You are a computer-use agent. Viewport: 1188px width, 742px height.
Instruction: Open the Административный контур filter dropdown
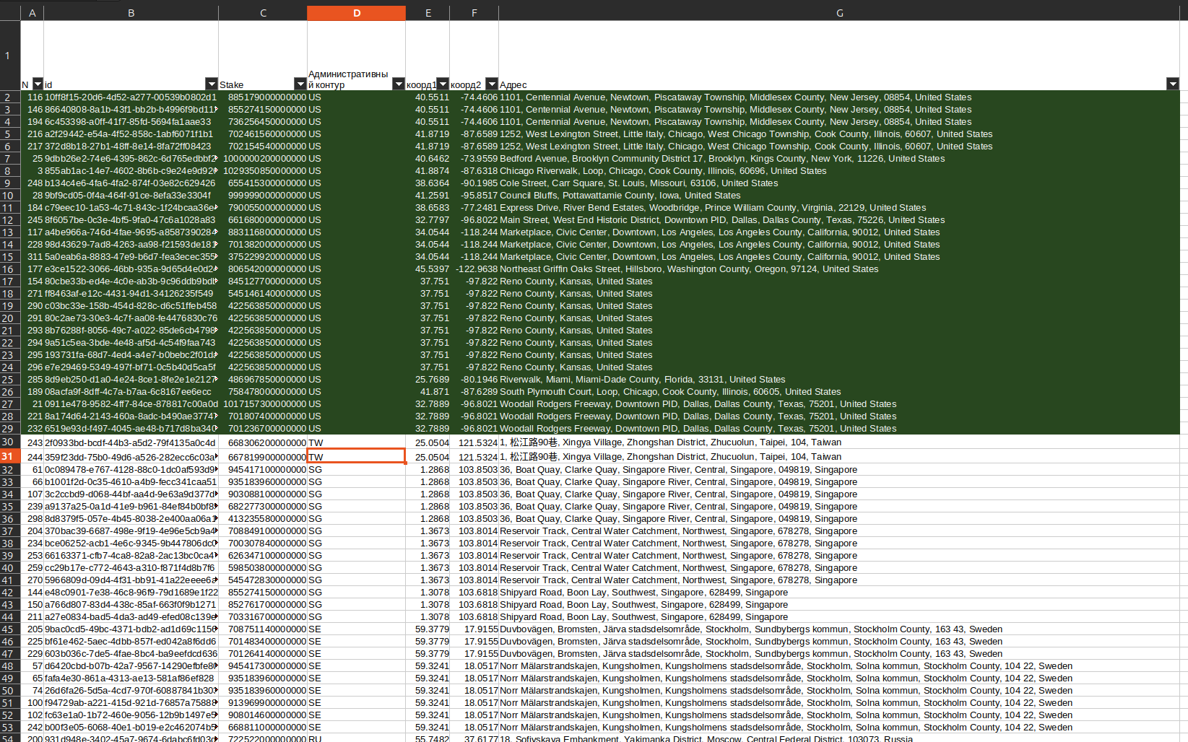[x=398, y=84]
